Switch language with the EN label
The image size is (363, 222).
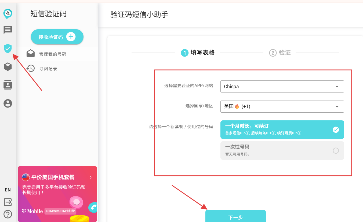pyautogui.click(x=8, y=190)
